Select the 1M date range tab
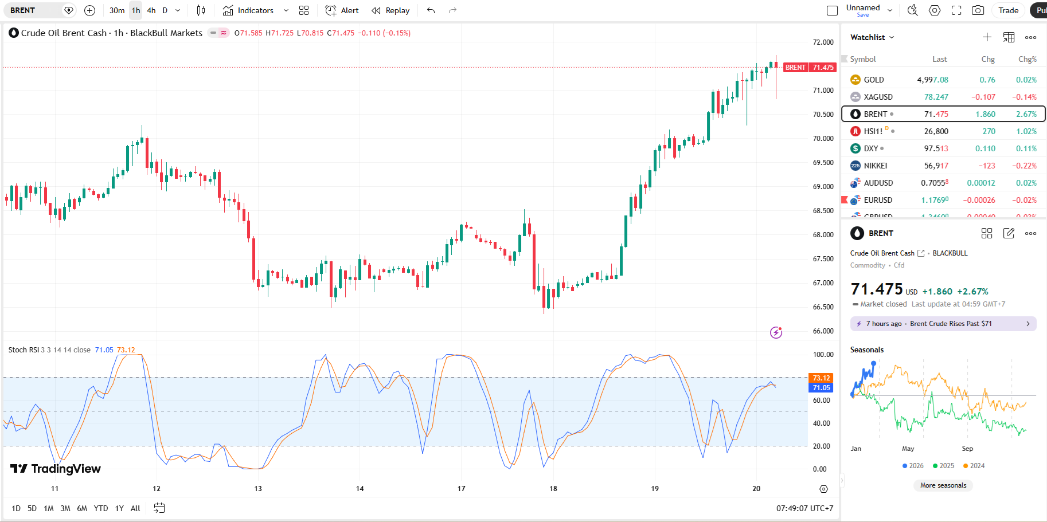The image size is (1047, 522). pyautogui.click(x=49, y=508)
